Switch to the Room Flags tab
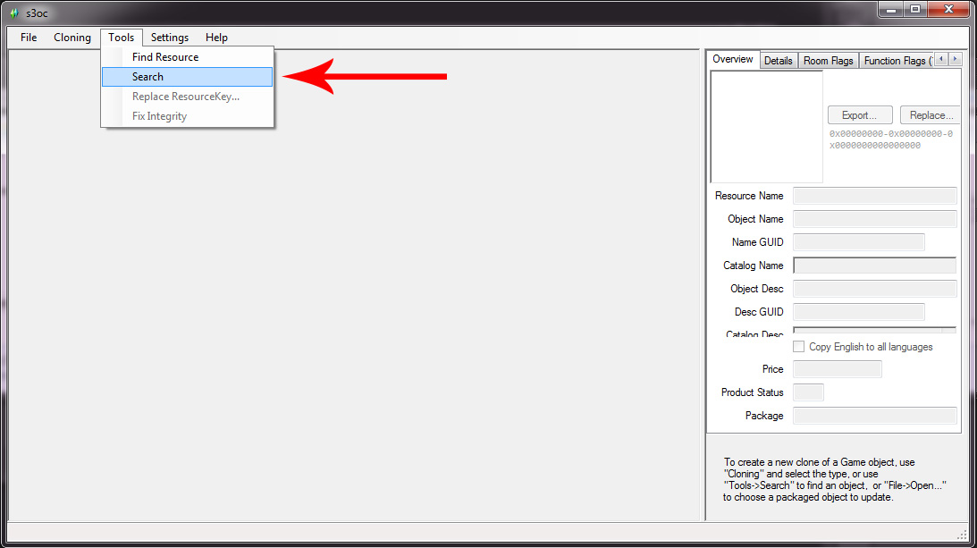Image resolution: width=977 pixels, height=548 pixels. point(828,61)
